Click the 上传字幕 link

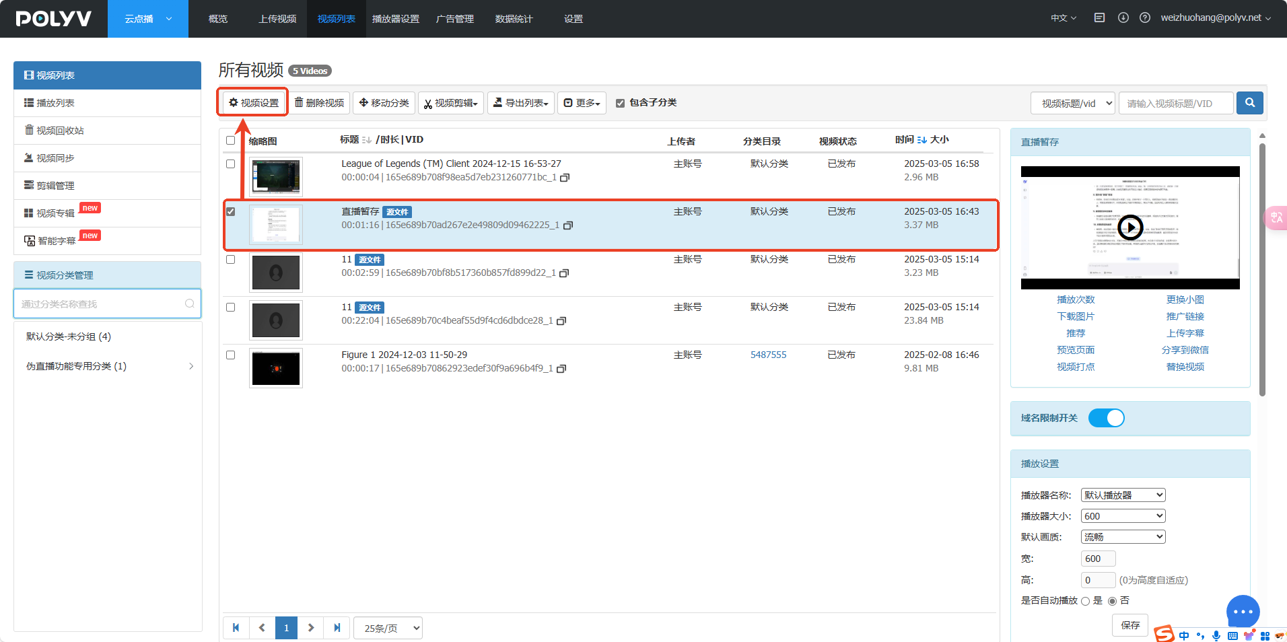click(1185, 333)
